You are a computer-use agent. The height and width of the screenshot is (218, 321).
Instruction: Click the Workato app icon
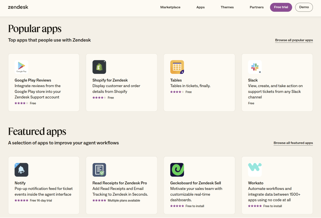point(255,170)
